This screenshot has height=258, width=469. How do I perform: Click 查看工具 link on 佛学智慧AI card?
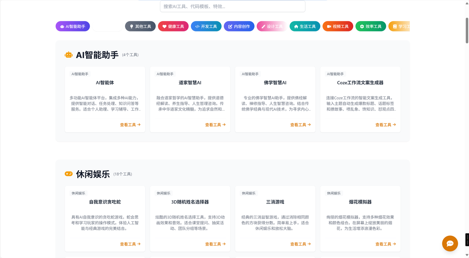pos(300,125)
